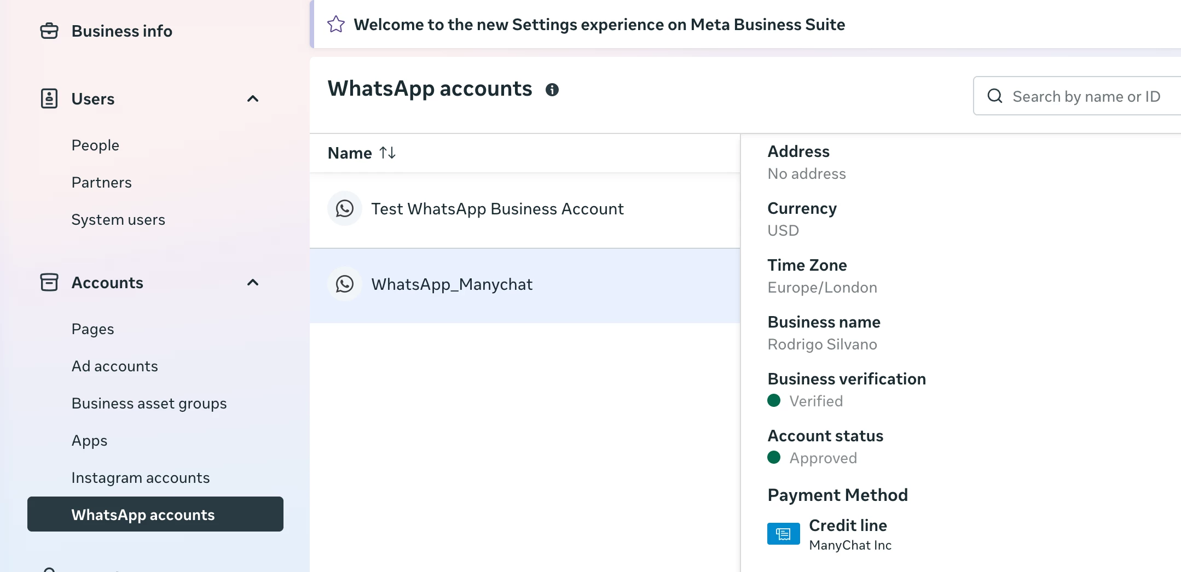Viewport: 1181px width, 572px height.
Task: Click the Name sort arrows icon
Action: 387,153
